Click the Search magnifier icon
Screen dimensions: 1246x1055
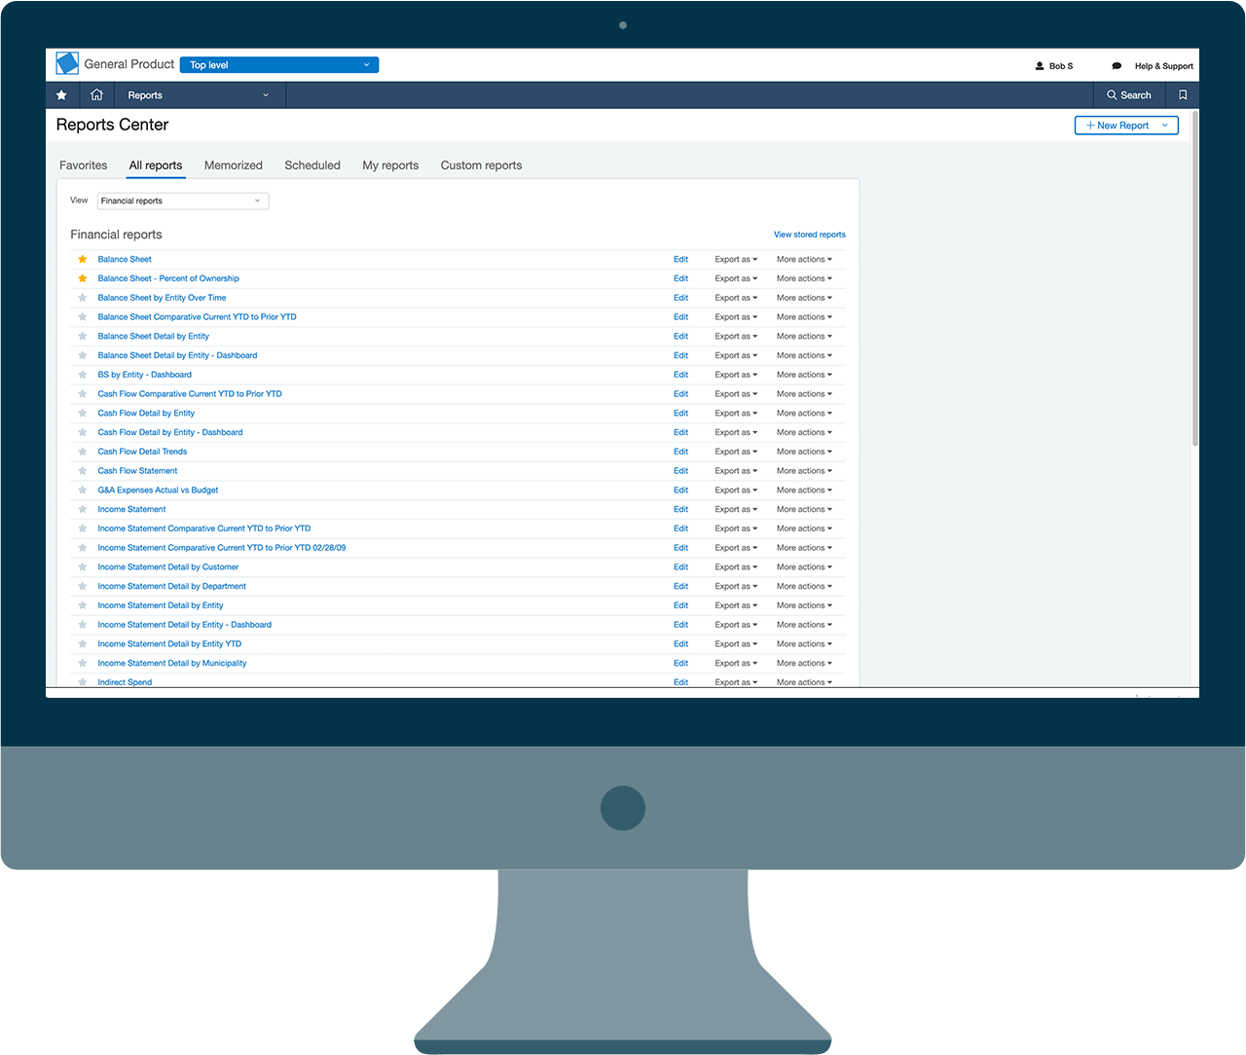pos(1112,95)
